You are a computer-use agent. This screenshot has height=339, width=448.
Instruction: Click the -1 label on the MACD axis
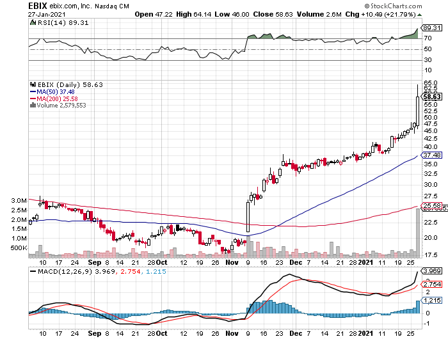coord(427,324)
